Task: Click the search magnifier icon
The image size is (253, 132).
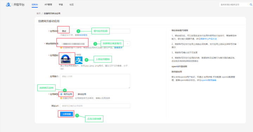Action: pos(251,5)
